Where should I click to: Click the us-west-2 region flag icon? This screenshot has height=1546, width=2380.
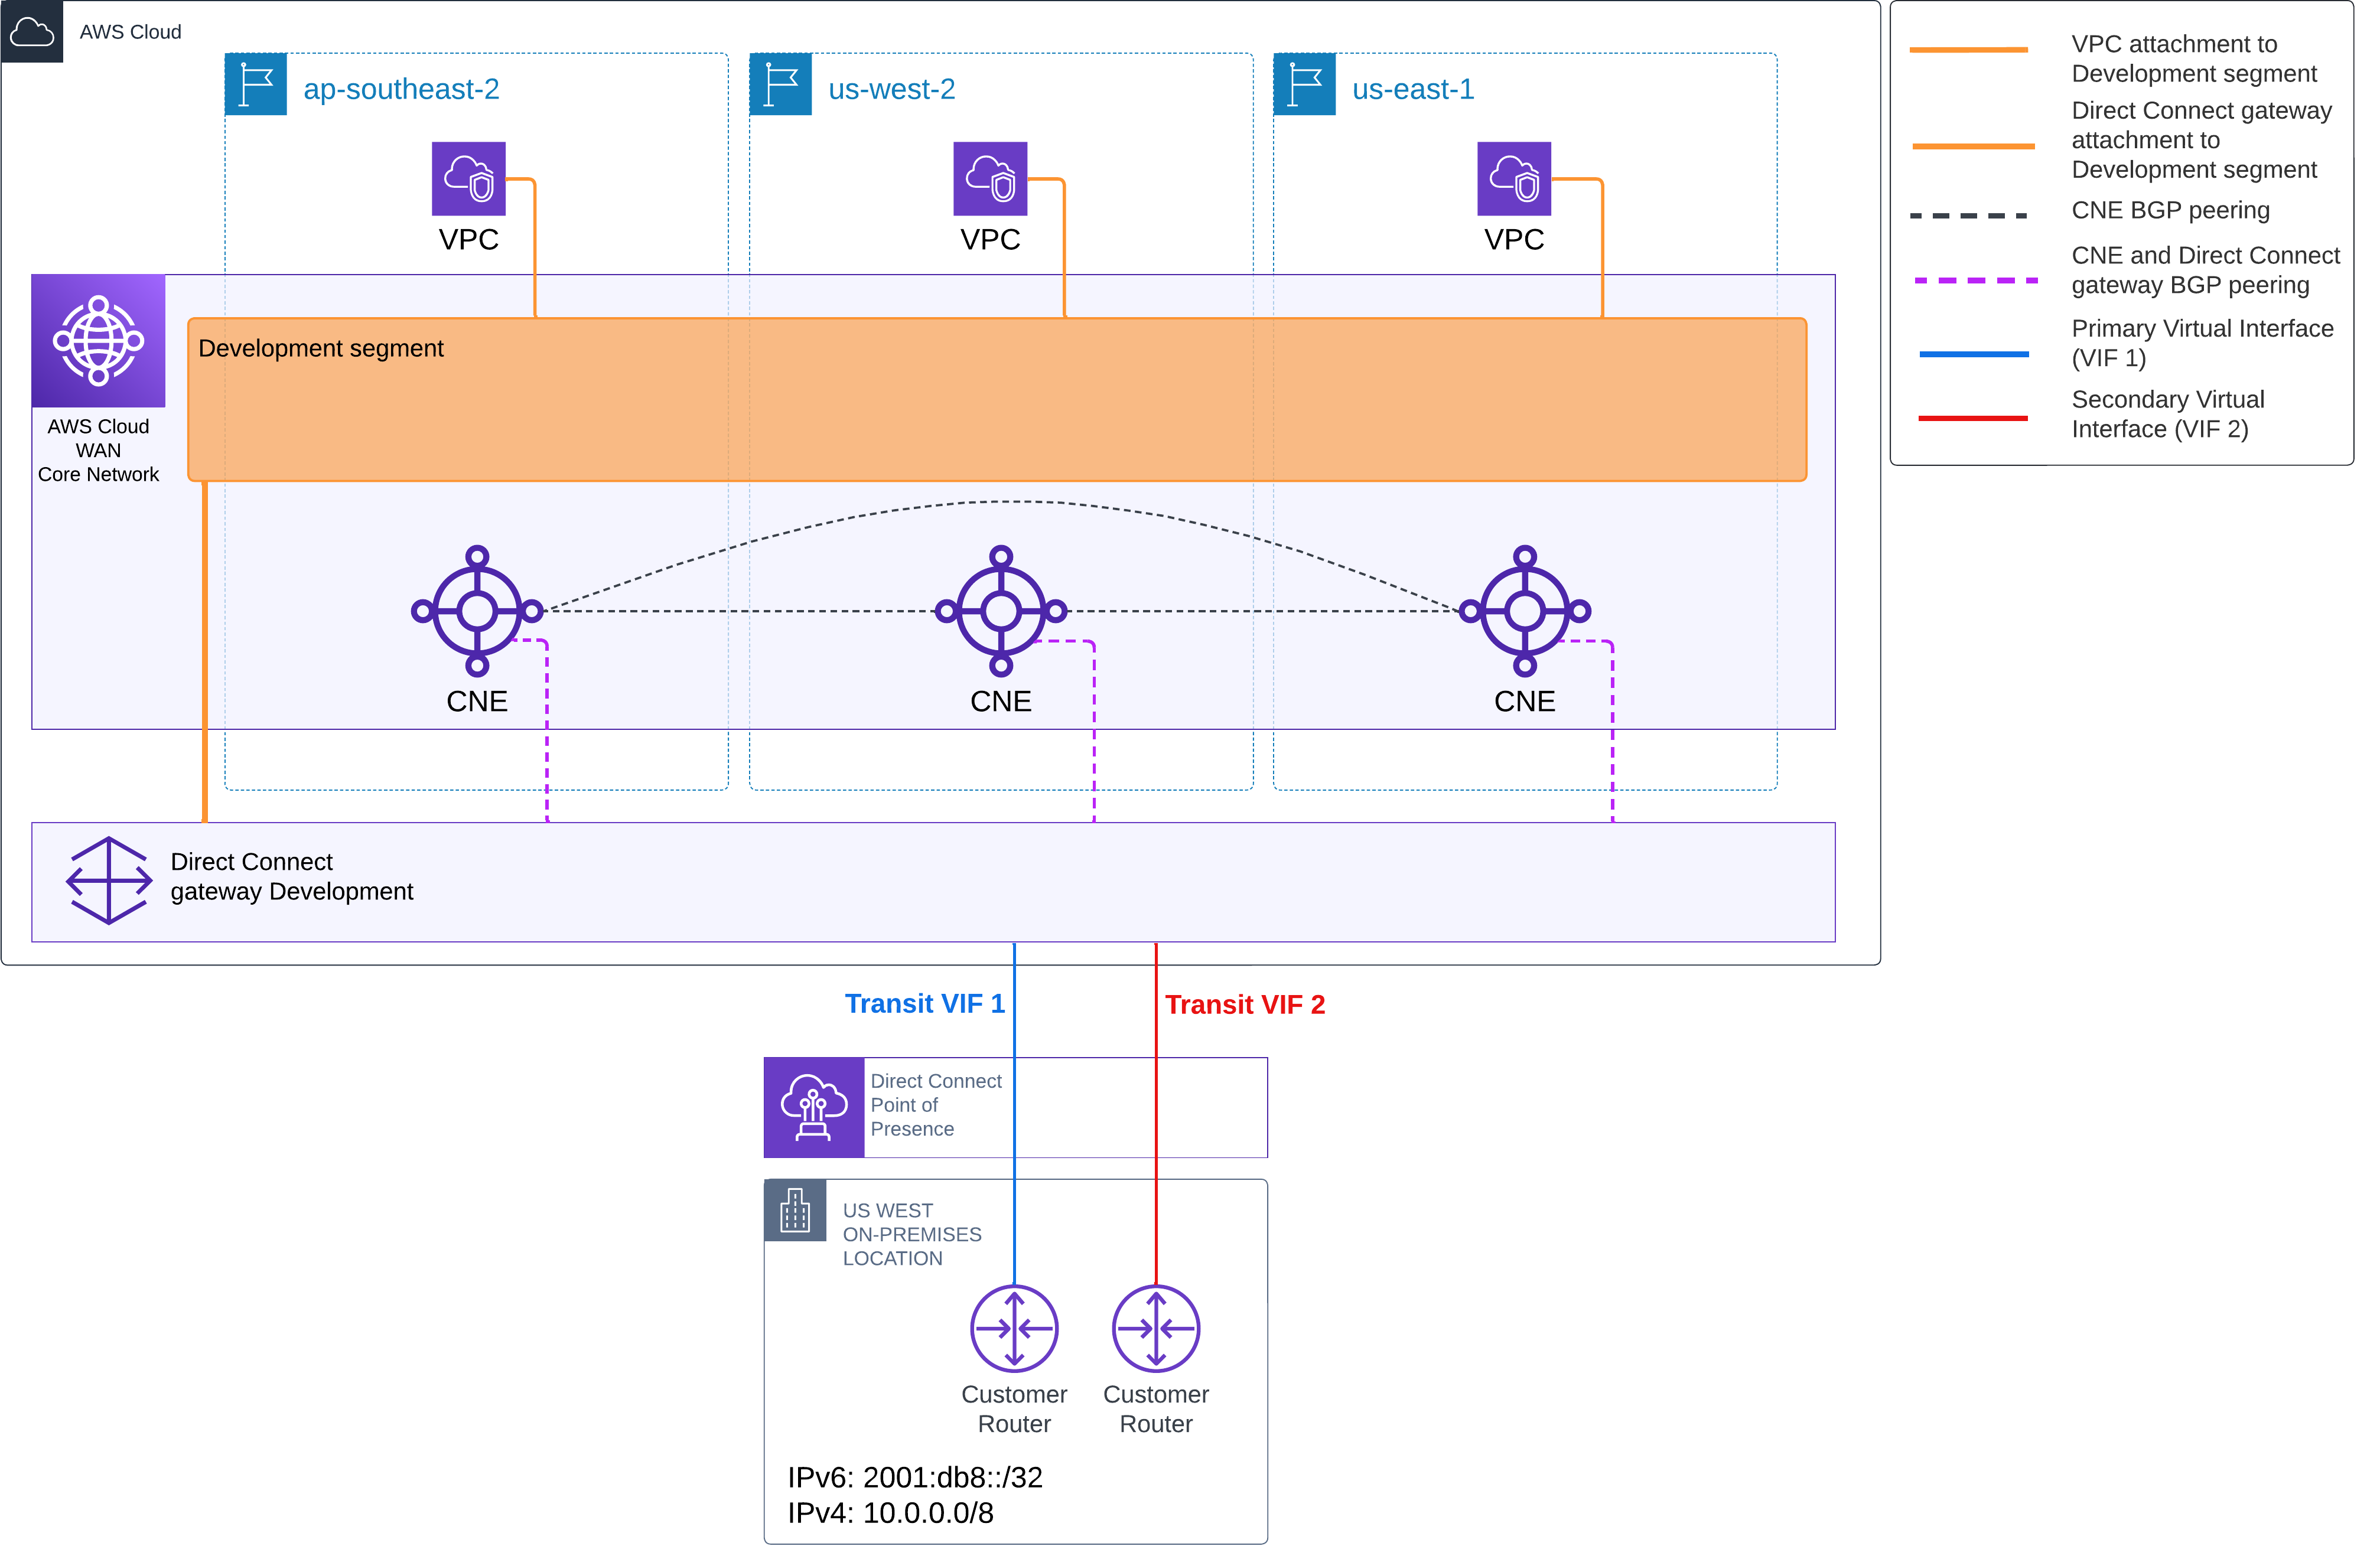click(x=780, y=84)
